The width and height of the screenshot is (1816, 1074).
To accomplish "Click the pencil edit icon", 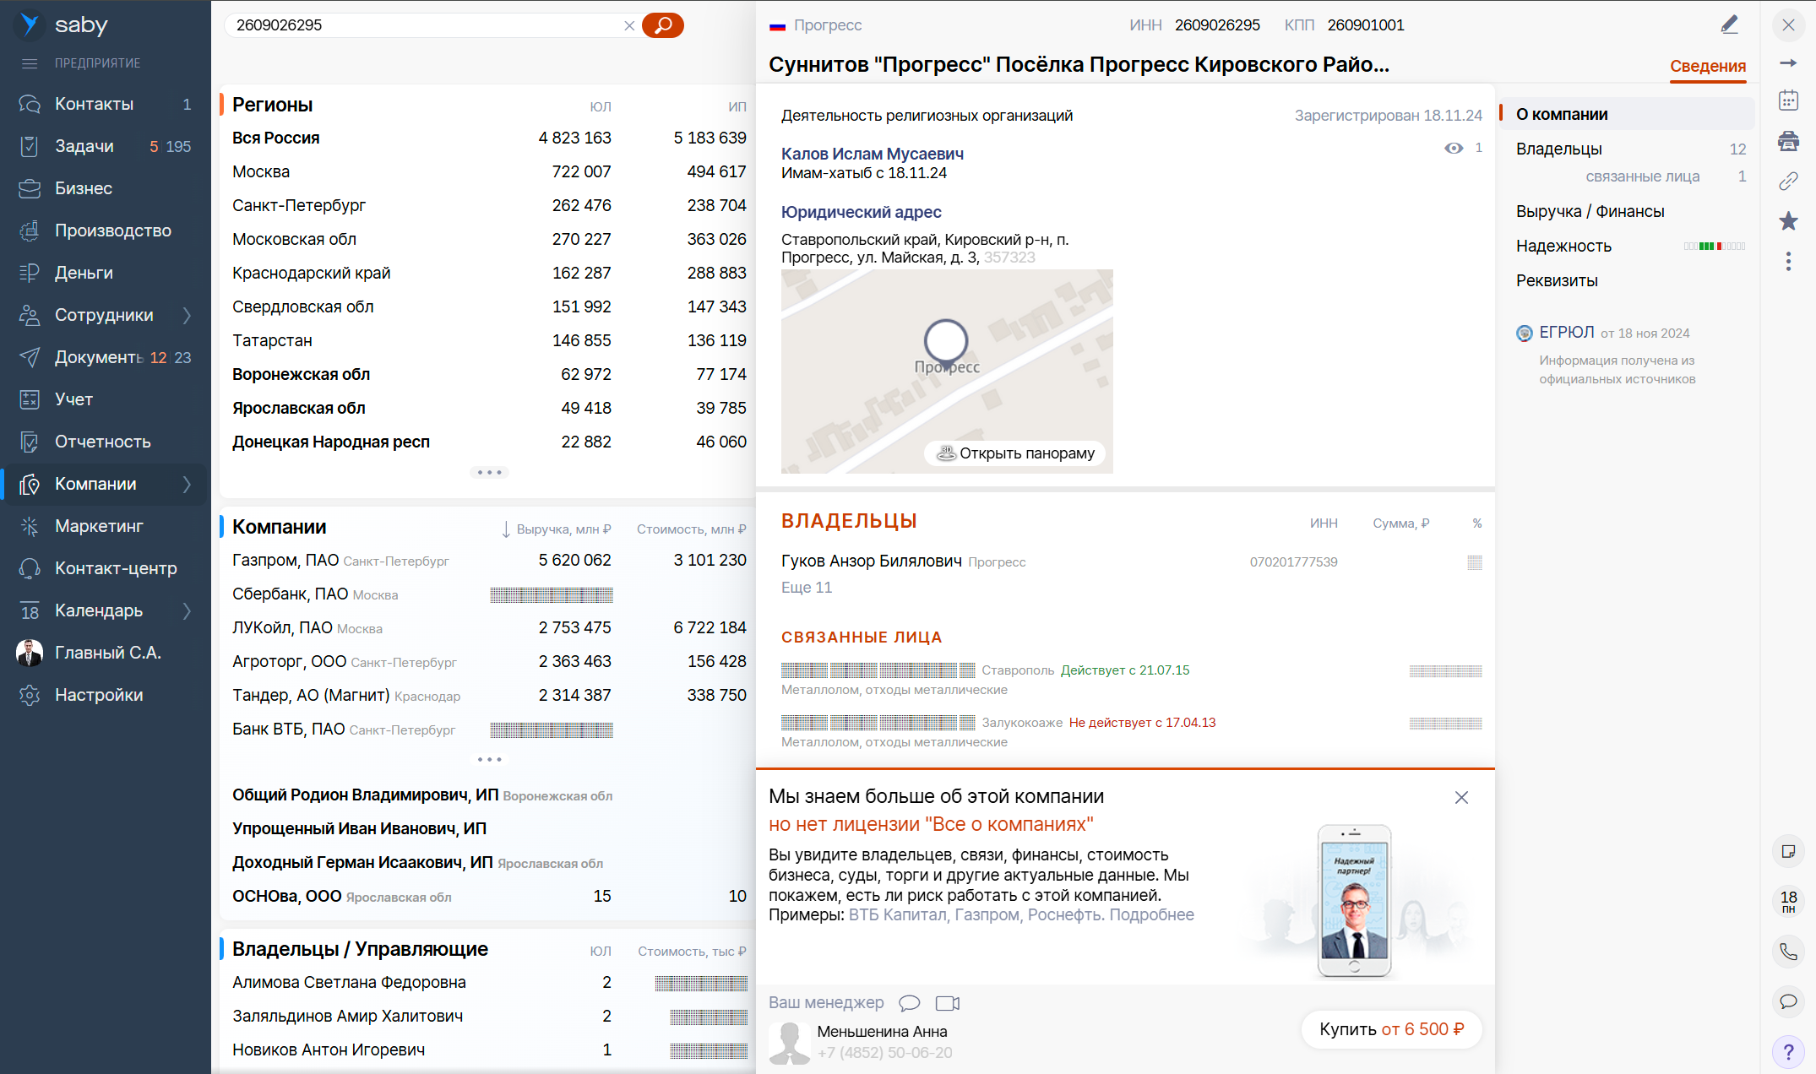I will 1729,24.
